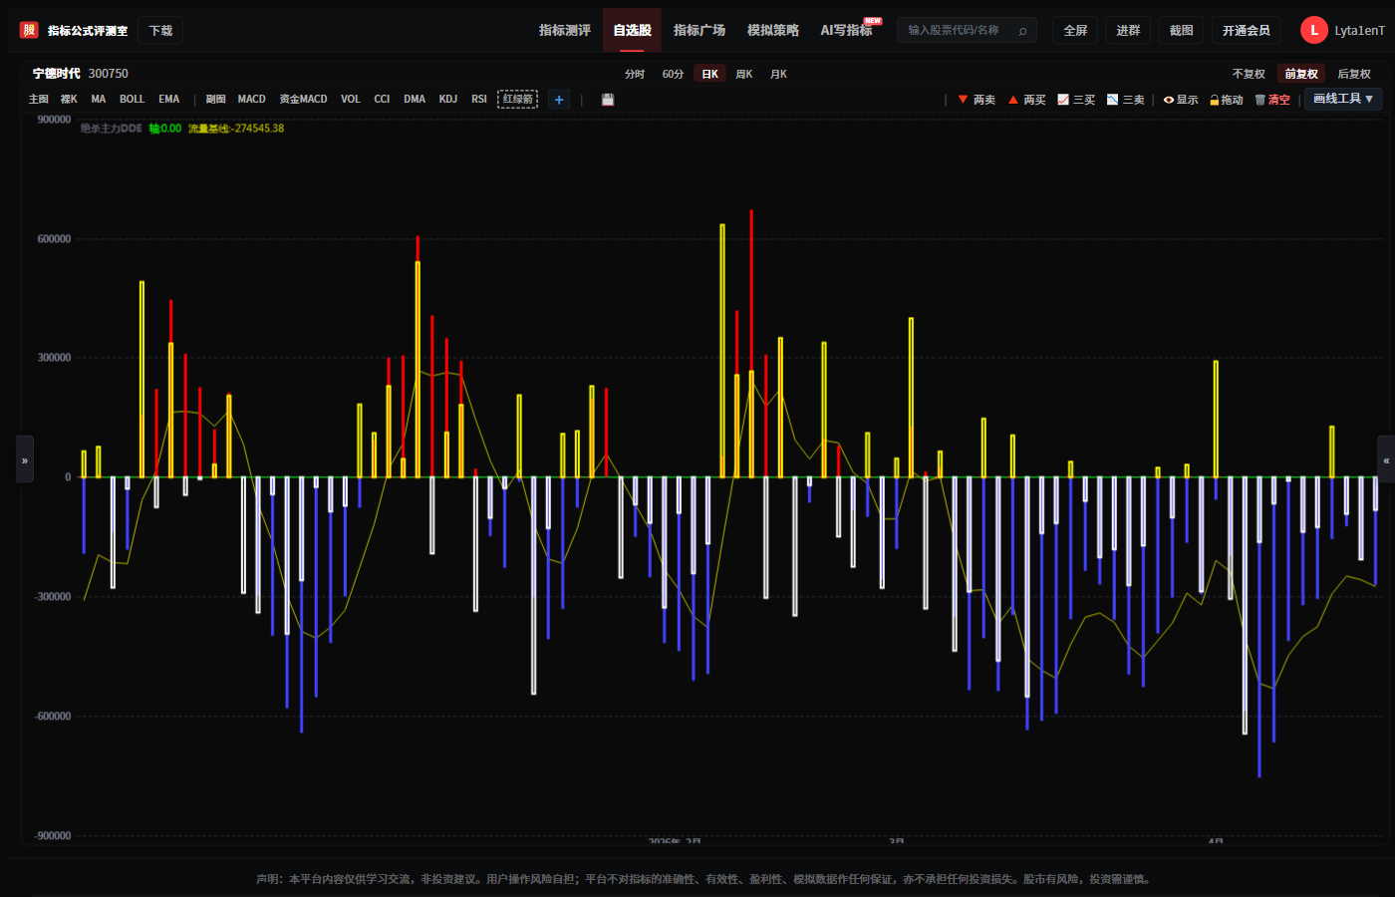Select 后复权 price adjustment

(x=1354, y=74)
